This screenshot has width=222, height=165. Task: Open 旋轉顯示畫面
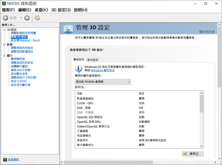tap(19, 66)
